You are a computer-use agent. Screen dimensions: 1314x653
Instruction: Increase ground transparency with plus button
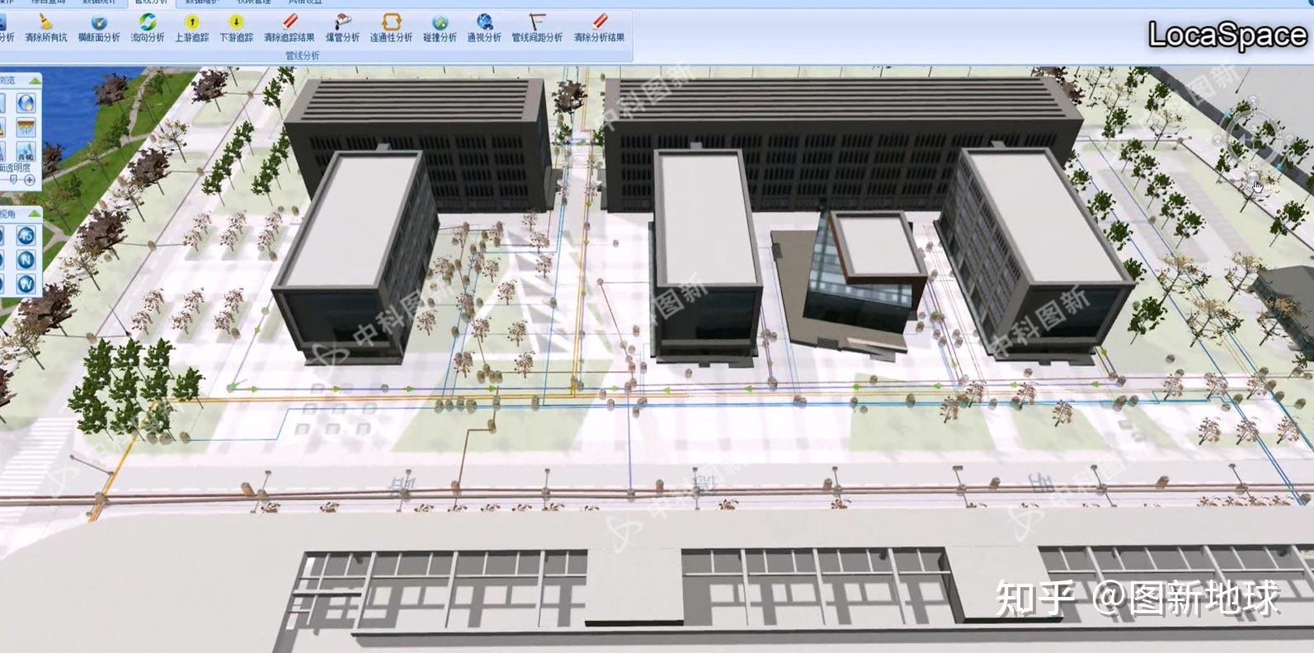(x=30, y=180)
